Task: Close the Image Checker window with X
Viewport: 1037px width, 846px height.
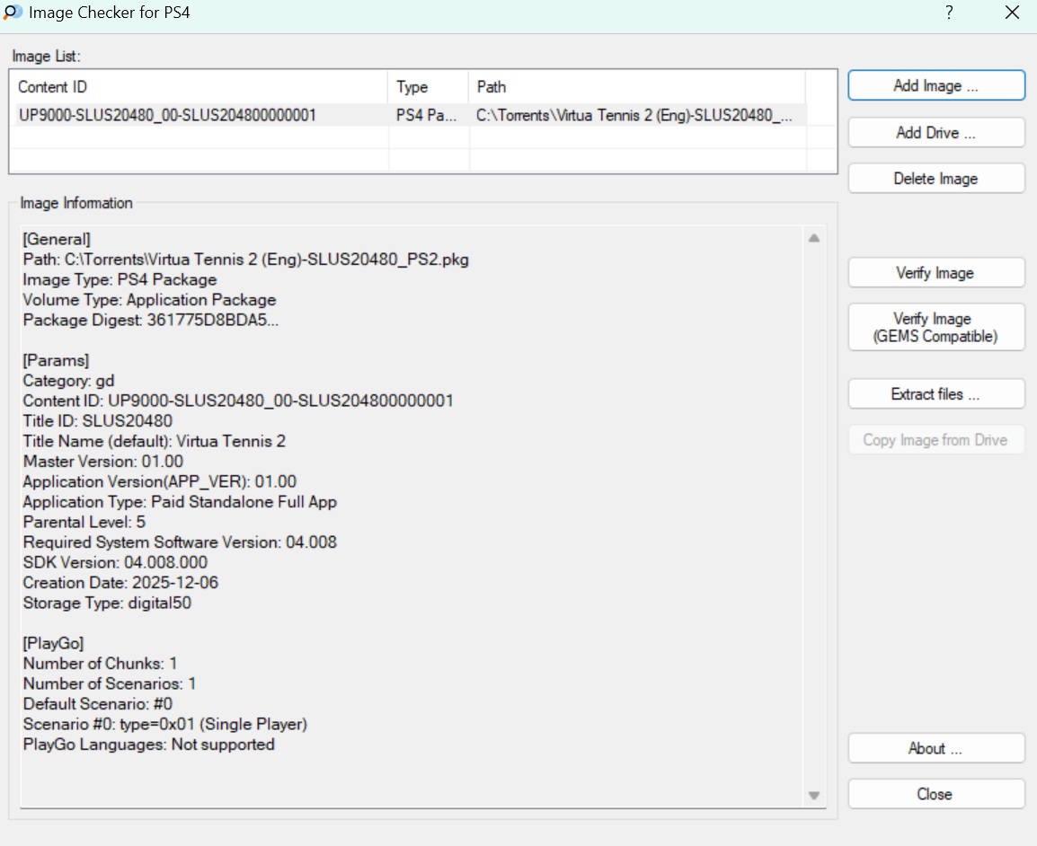Action: point(1011,13)
